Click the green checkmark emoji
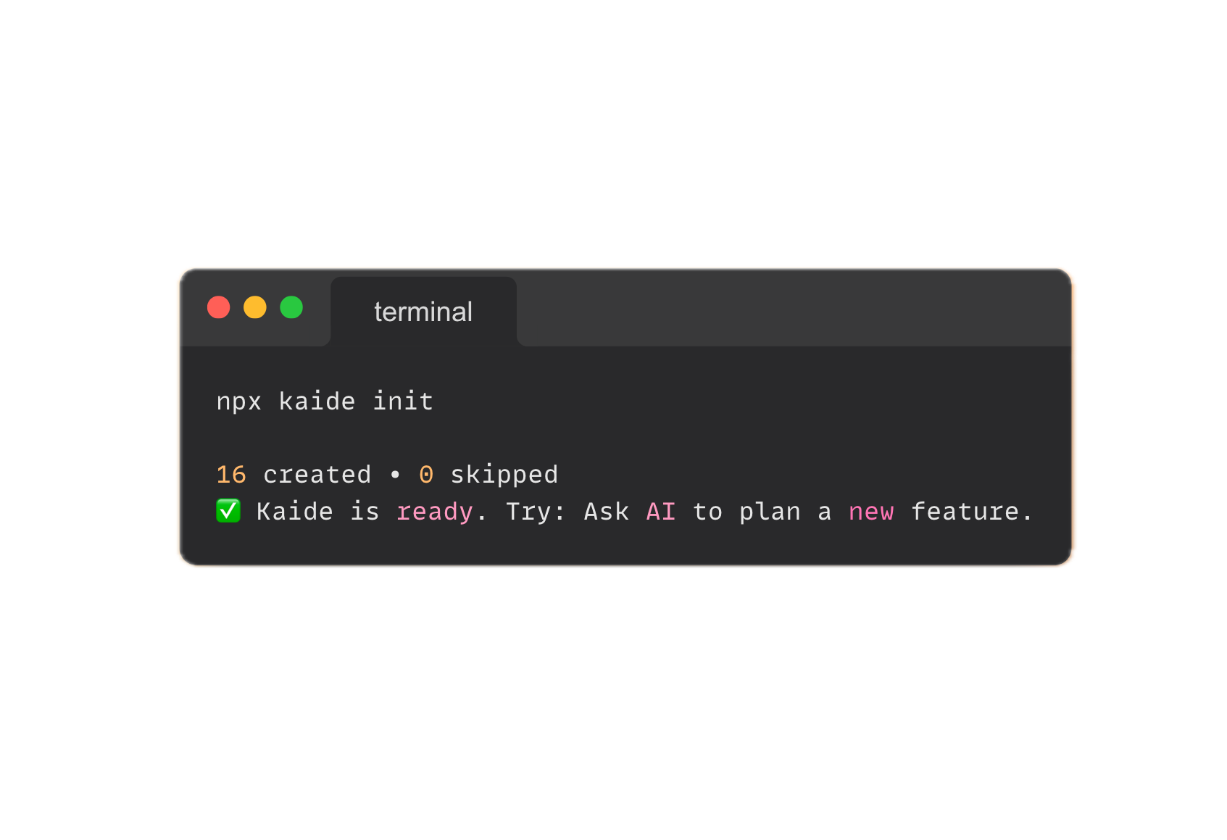1227x840 pixels. pyautogui.click(x=228, y=511)
